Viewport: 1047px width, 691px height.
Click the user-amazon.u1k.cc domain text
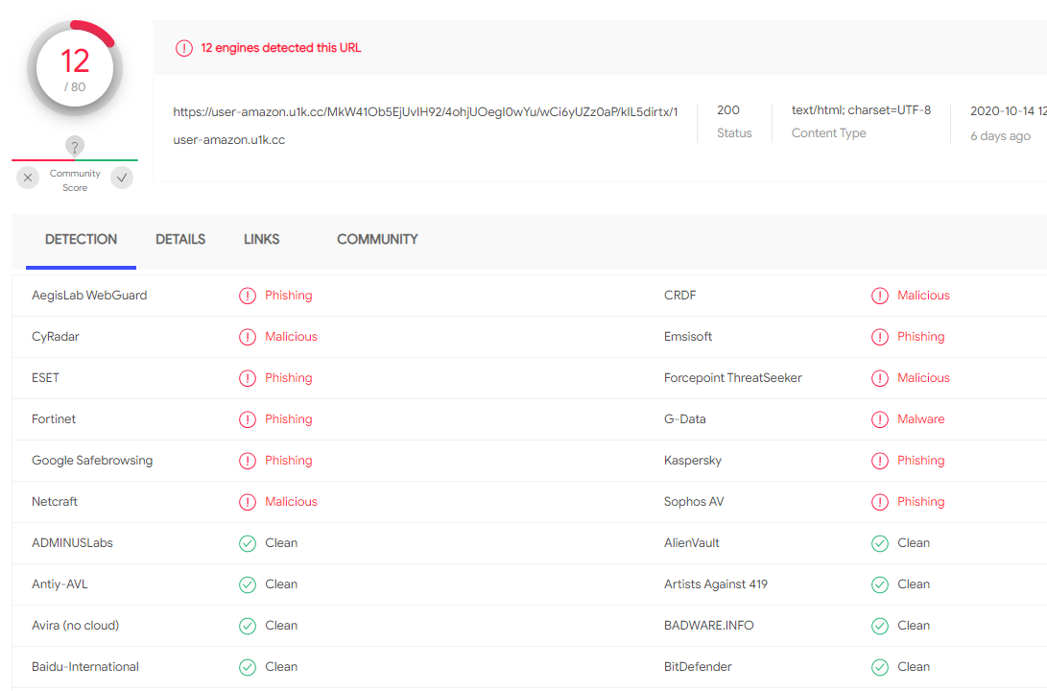229,139
